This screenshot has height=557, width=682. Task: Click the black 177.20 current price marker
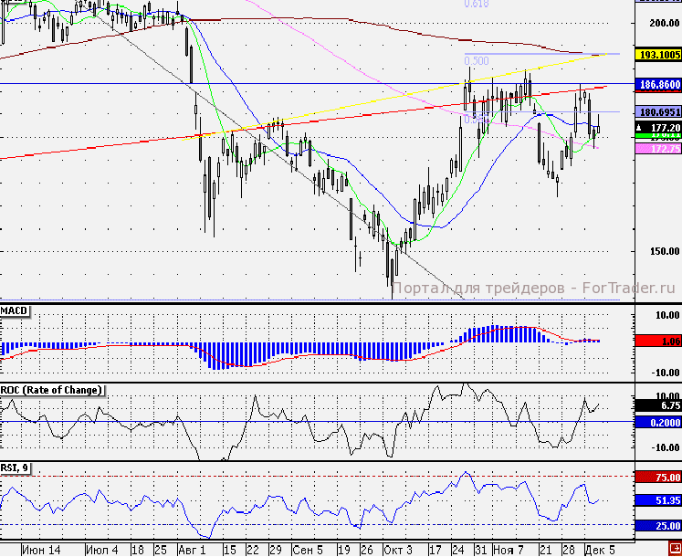point(657,127)
